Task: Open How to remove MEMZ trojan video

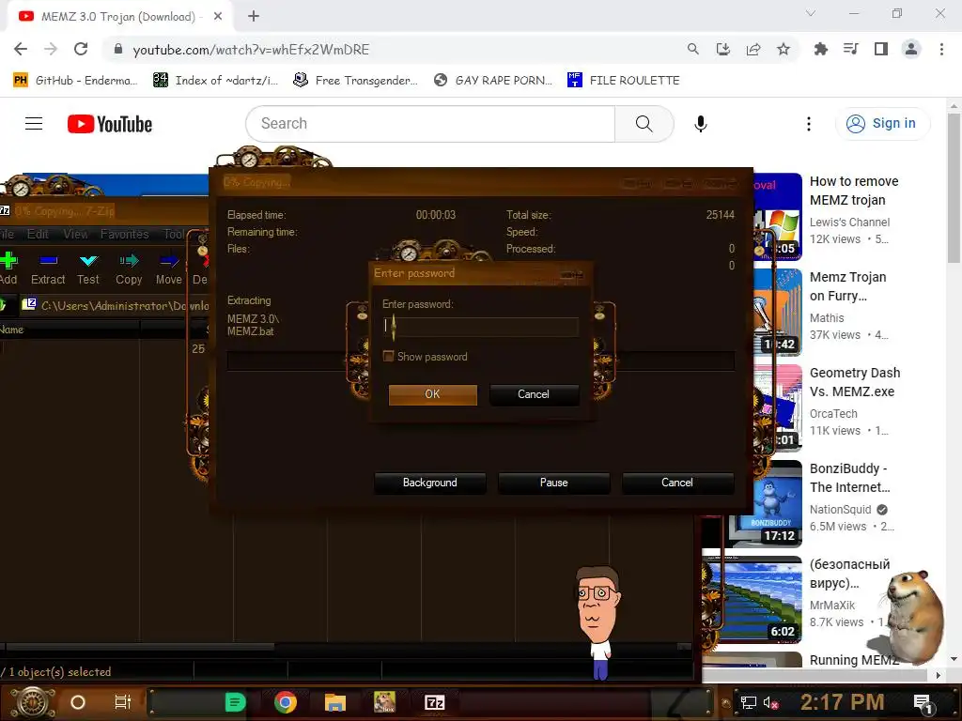Action: tap(854, 191)
